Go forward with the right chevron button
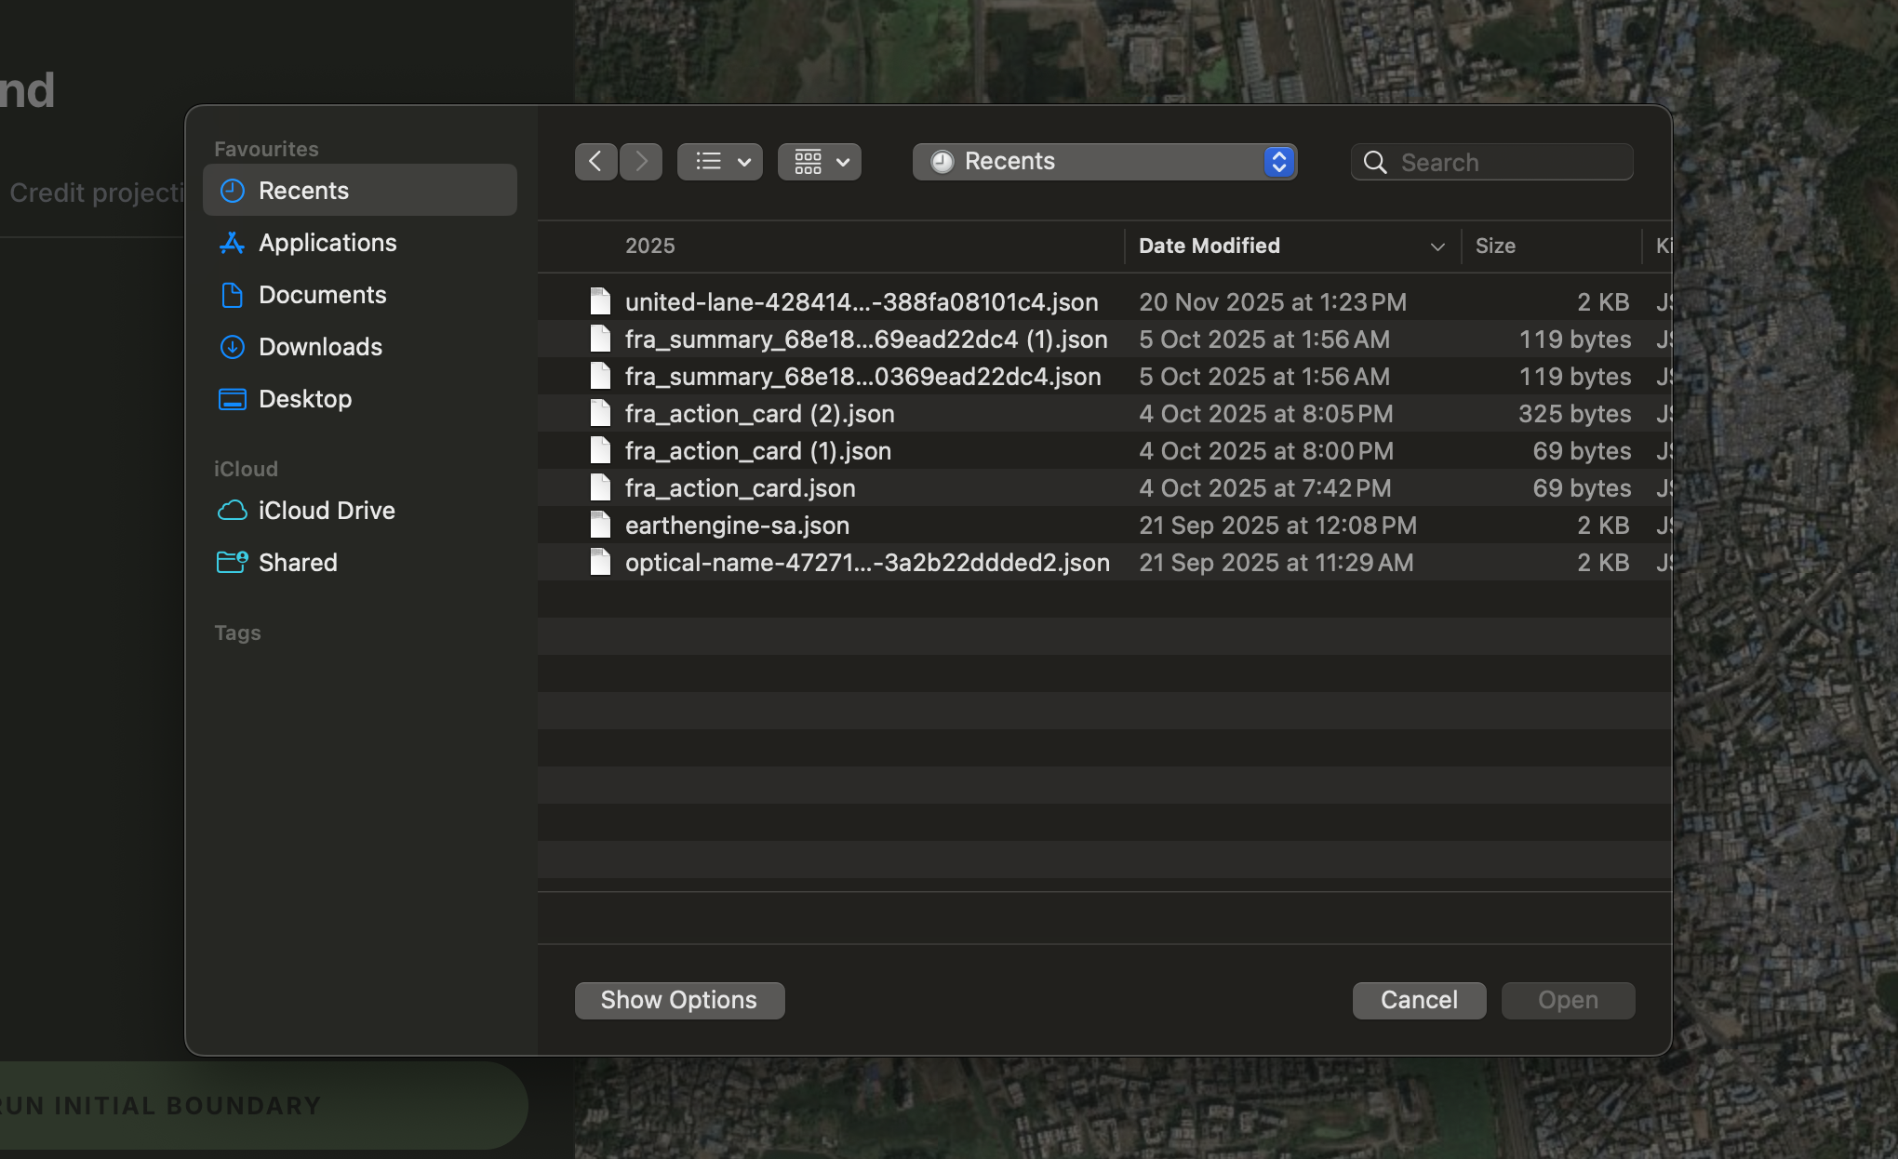The image size is (1898, 1159). [641, 162]
